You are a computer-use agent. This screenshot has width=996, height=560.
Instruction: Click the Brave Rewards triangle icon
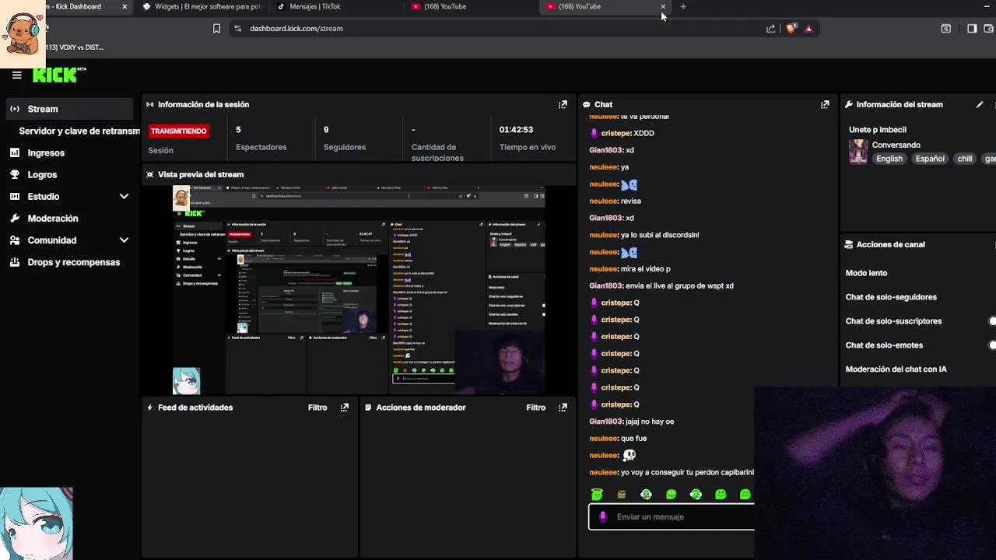809,29
